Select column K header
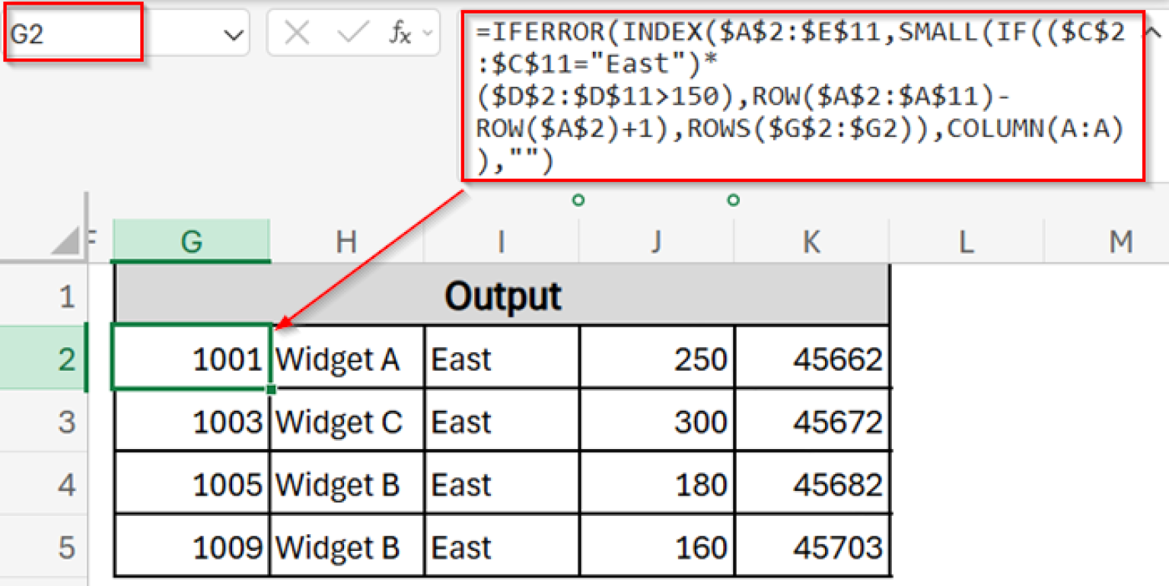The image size is (1169, 586). pyautogui.click(x=811, y=240)
